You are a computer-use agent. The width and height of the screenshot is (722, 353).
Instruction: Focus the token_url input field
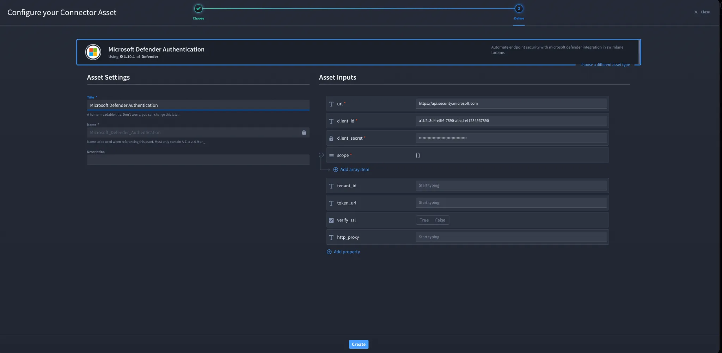click(x=511, y=203)
